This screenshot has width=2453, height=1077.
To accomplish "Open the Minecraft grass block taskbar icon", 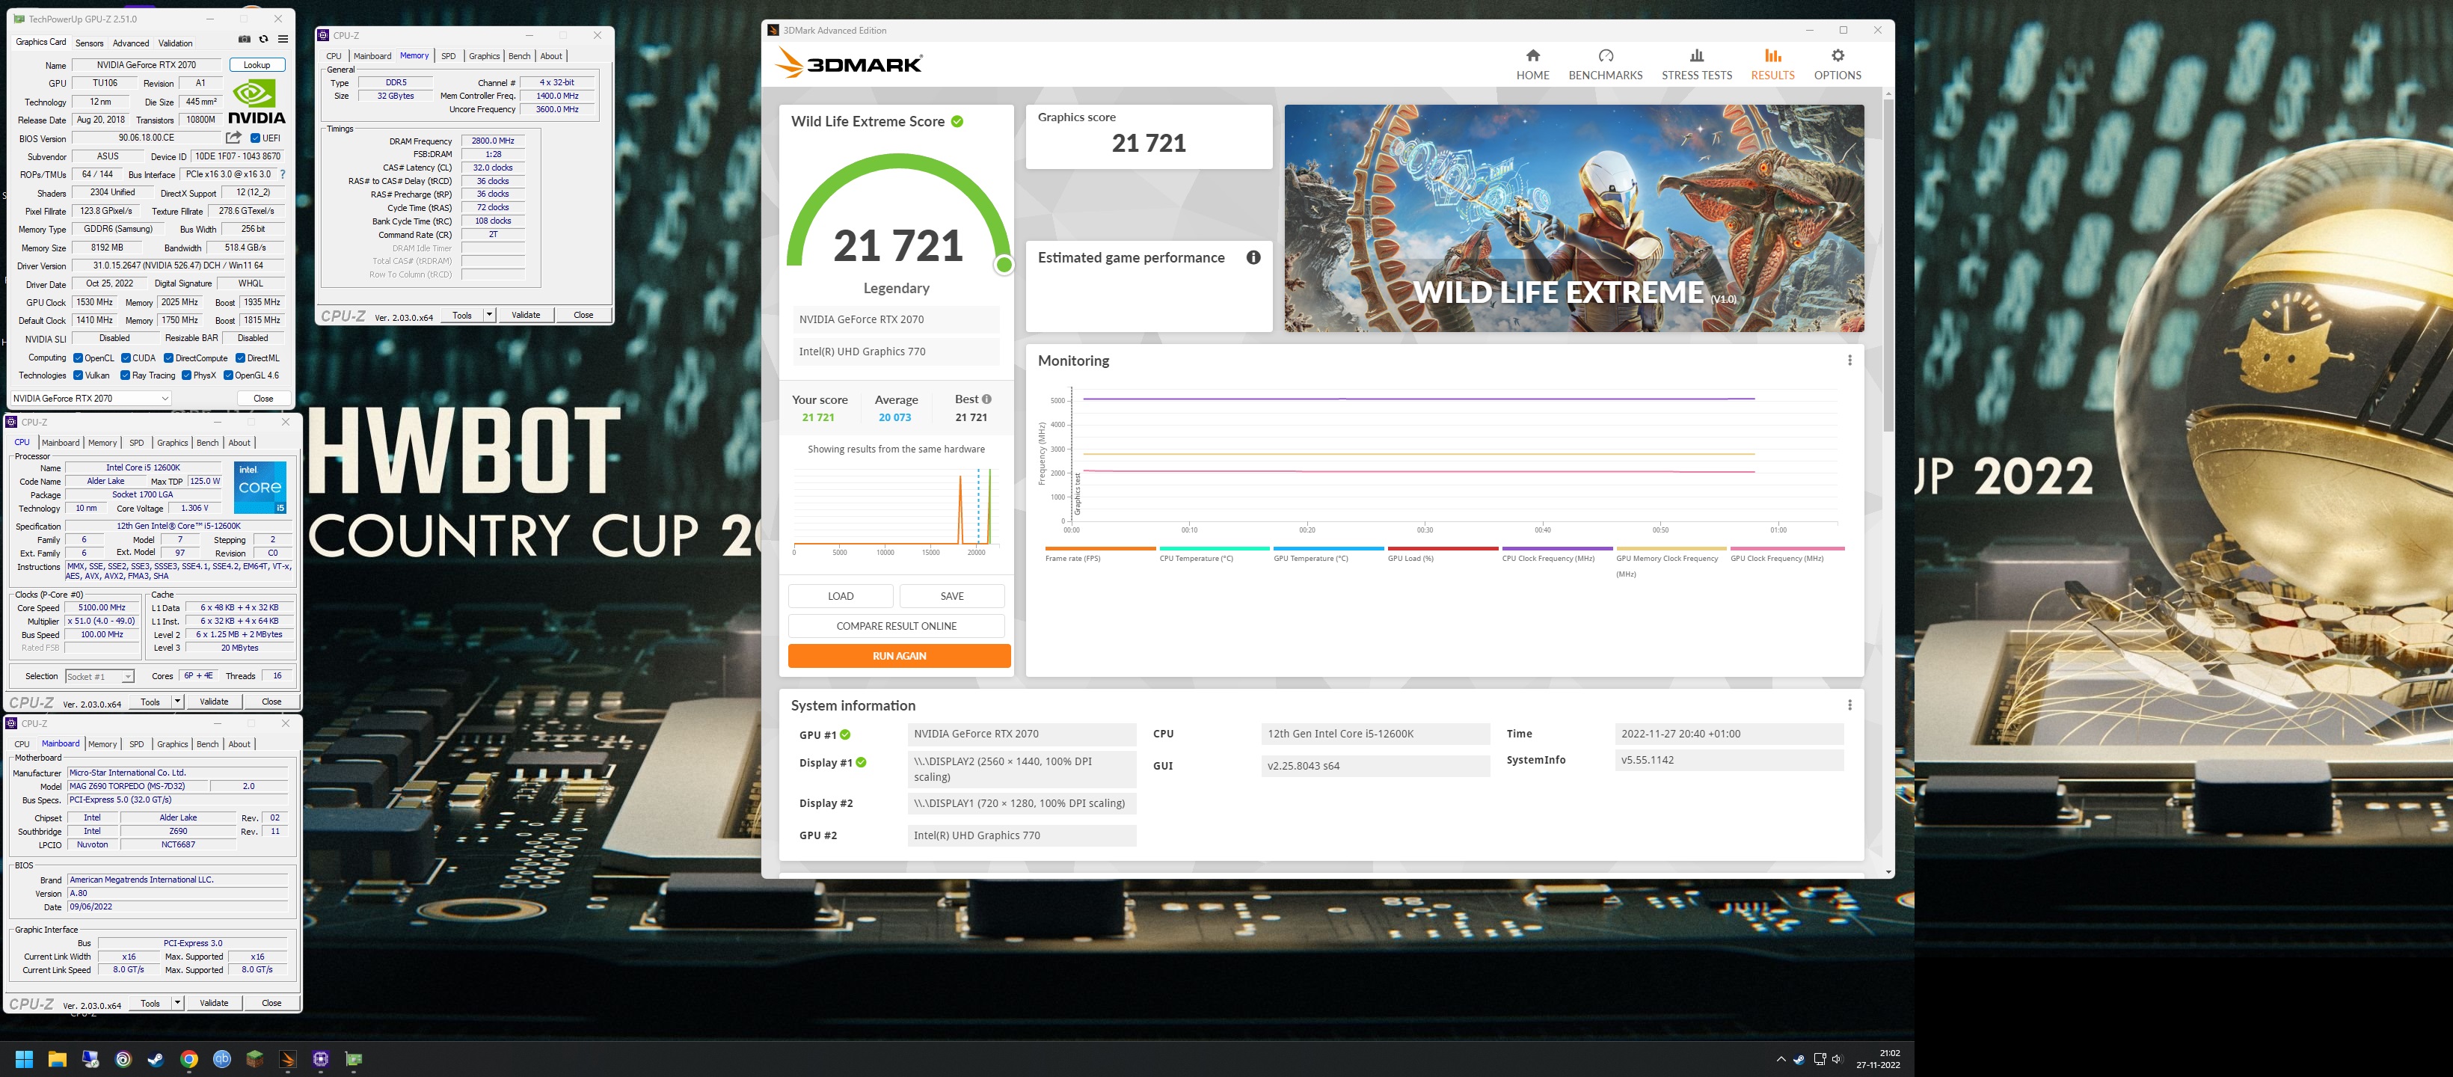I will coord(254,1059).
